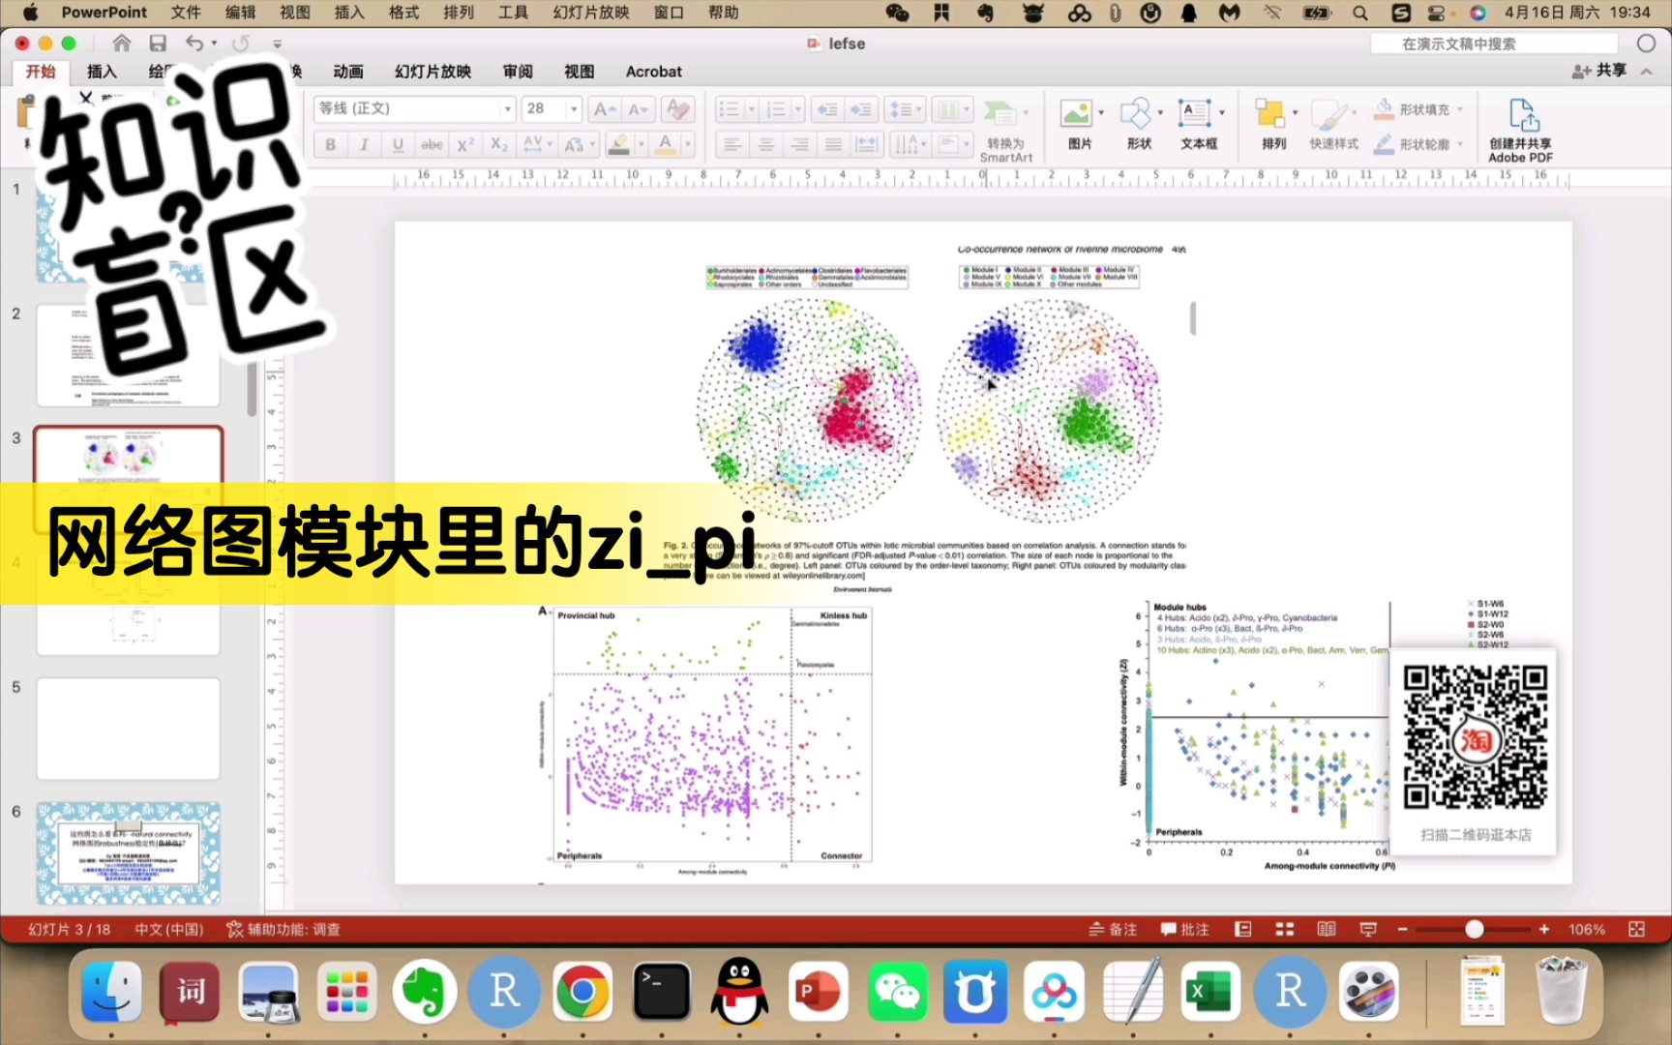Switch to reading view icon
Image resolution: width=1672 pixels, height=1045 pixels.
(1327, 929)
